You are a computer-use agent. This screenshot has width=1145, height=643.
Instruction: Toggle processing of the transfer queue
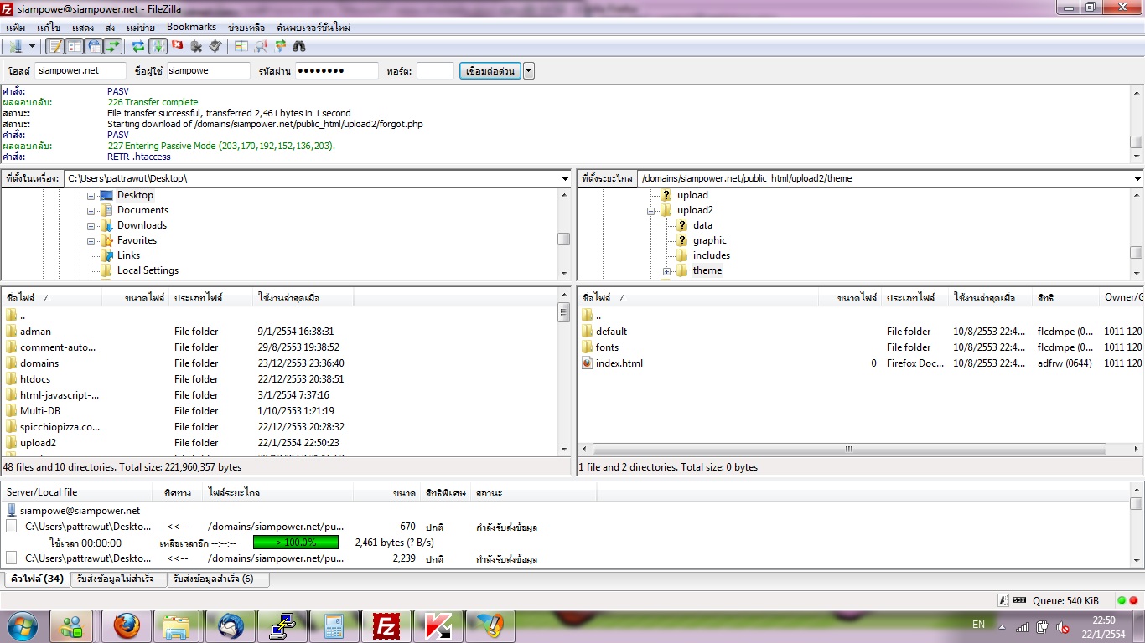click(x=158, y=46)
